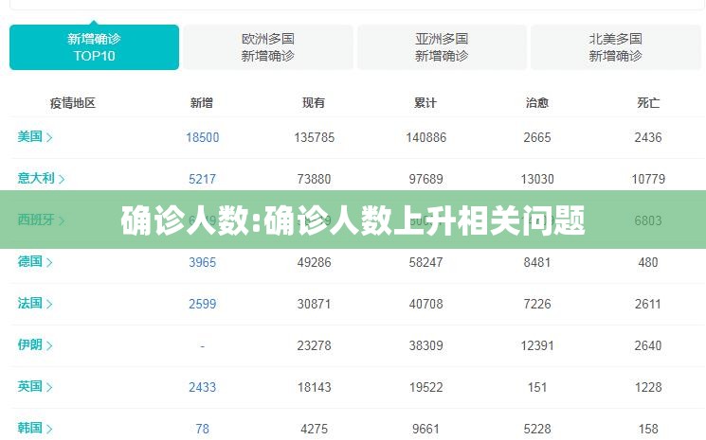The width and height of the screenshot is (706, 440).
Task: Expand the chevron next to 英国
Action: (49, 387)
